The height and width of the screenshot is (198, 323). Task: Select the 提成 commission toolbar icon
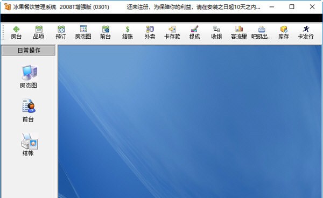tap(194, 32)
